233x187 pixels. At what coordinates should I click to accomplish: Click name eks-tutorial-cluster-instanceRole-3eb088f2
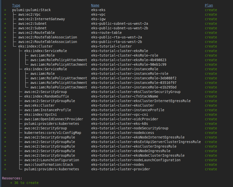(134, 78)
